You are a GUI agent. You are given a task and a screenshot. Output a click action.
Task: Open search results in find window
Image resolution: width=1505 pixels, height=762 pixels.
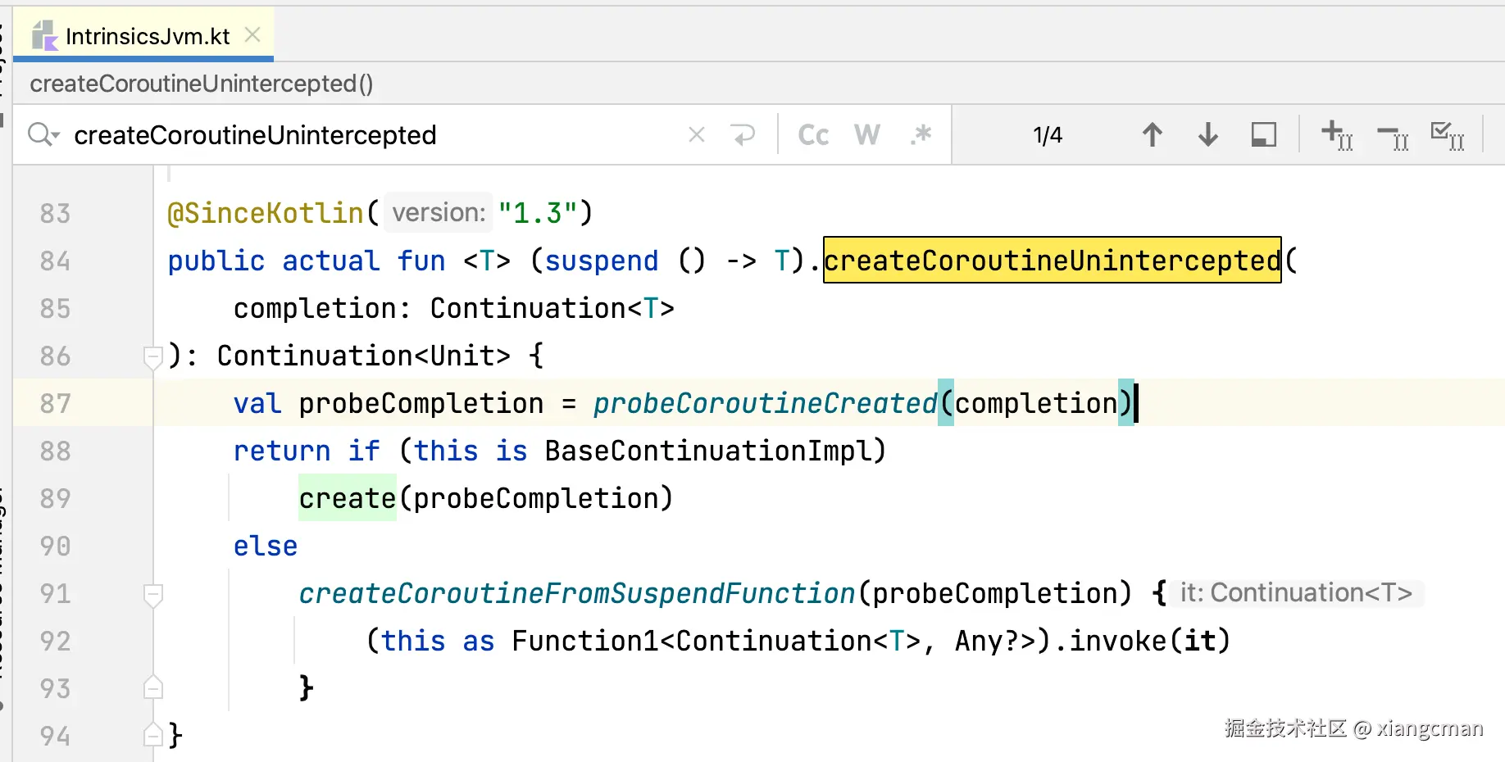pos(1263,134)
